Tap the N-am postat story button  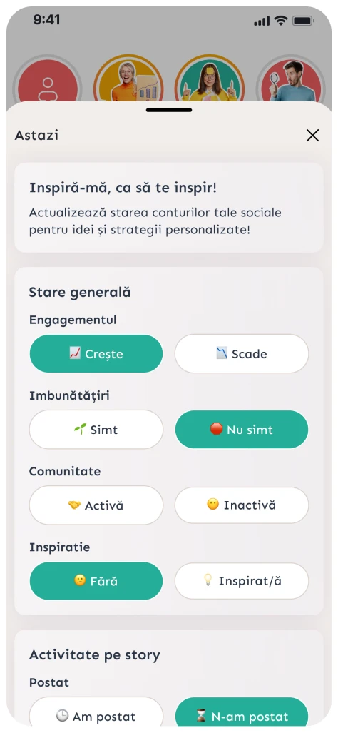point(242,714)
